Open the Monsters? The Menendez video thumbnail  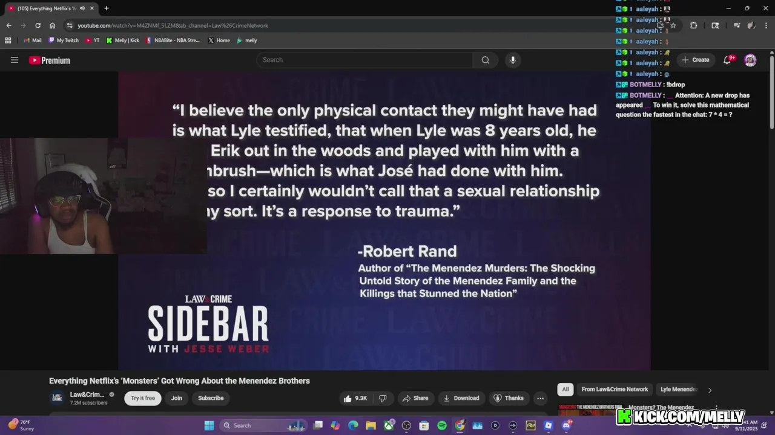click(590, 411)
